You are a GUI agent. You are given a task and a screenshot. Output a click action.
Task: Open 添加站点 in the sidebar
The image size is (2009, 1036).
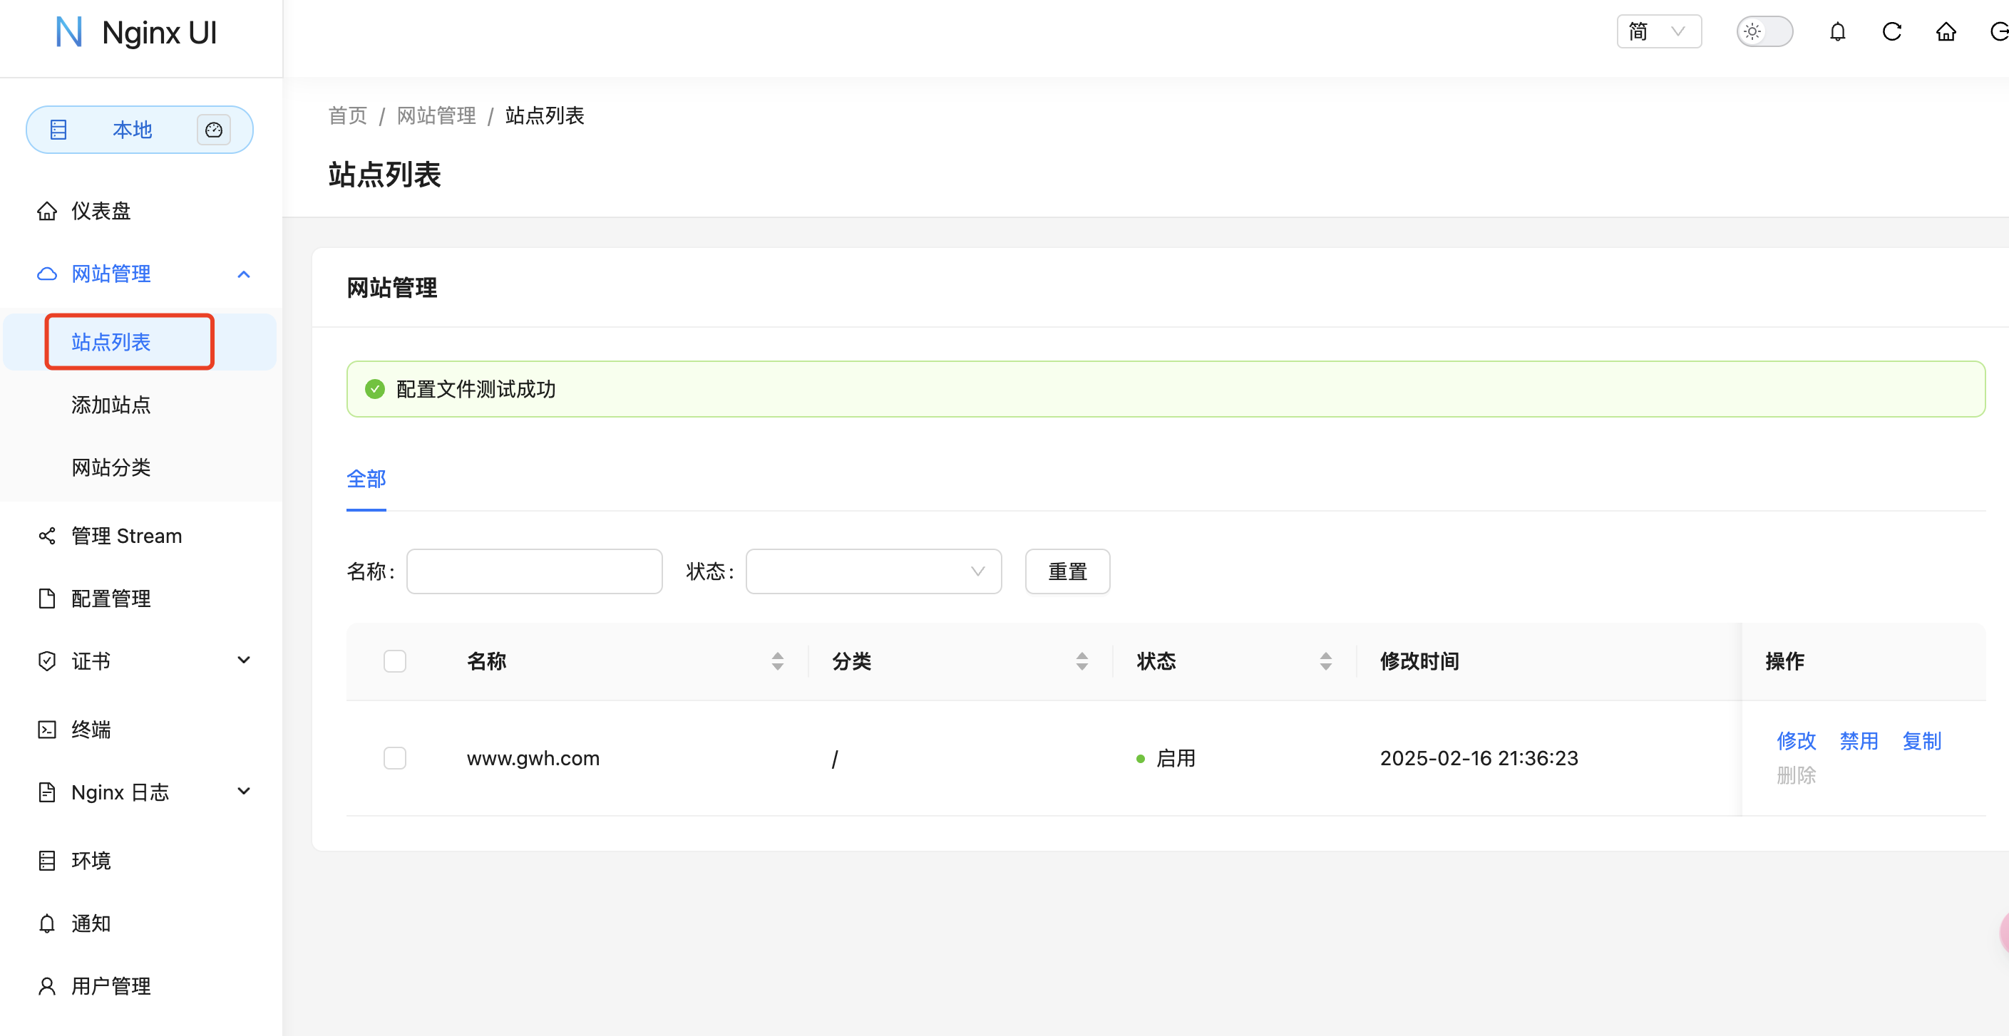click(111, 405)
